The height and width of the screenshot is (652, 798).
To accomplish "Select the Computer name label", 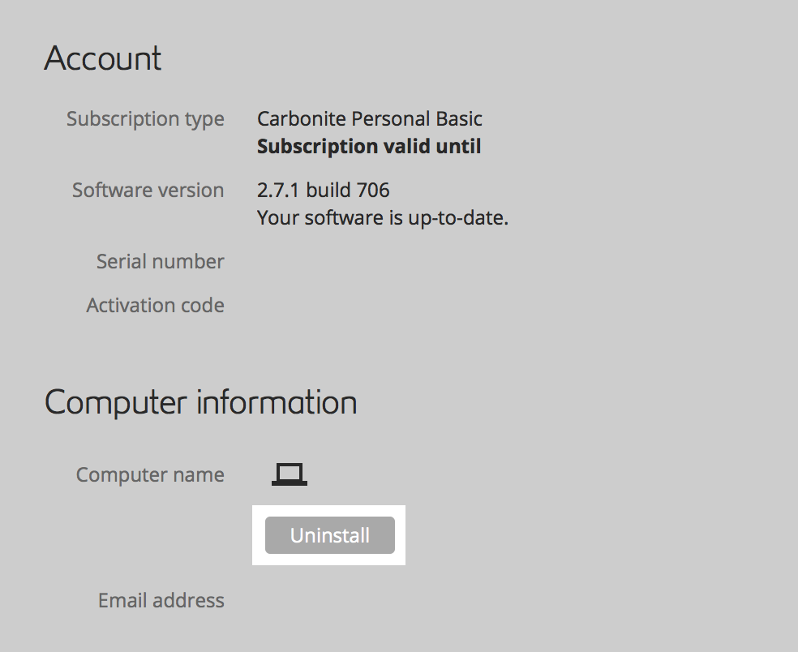I will coord(150,474).
